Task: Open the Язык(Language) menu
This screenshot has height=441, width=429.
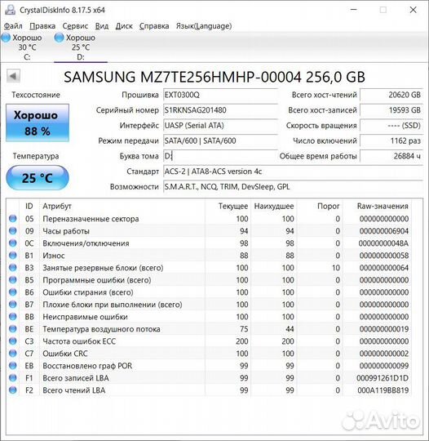Action: click(x=204, y=26)
